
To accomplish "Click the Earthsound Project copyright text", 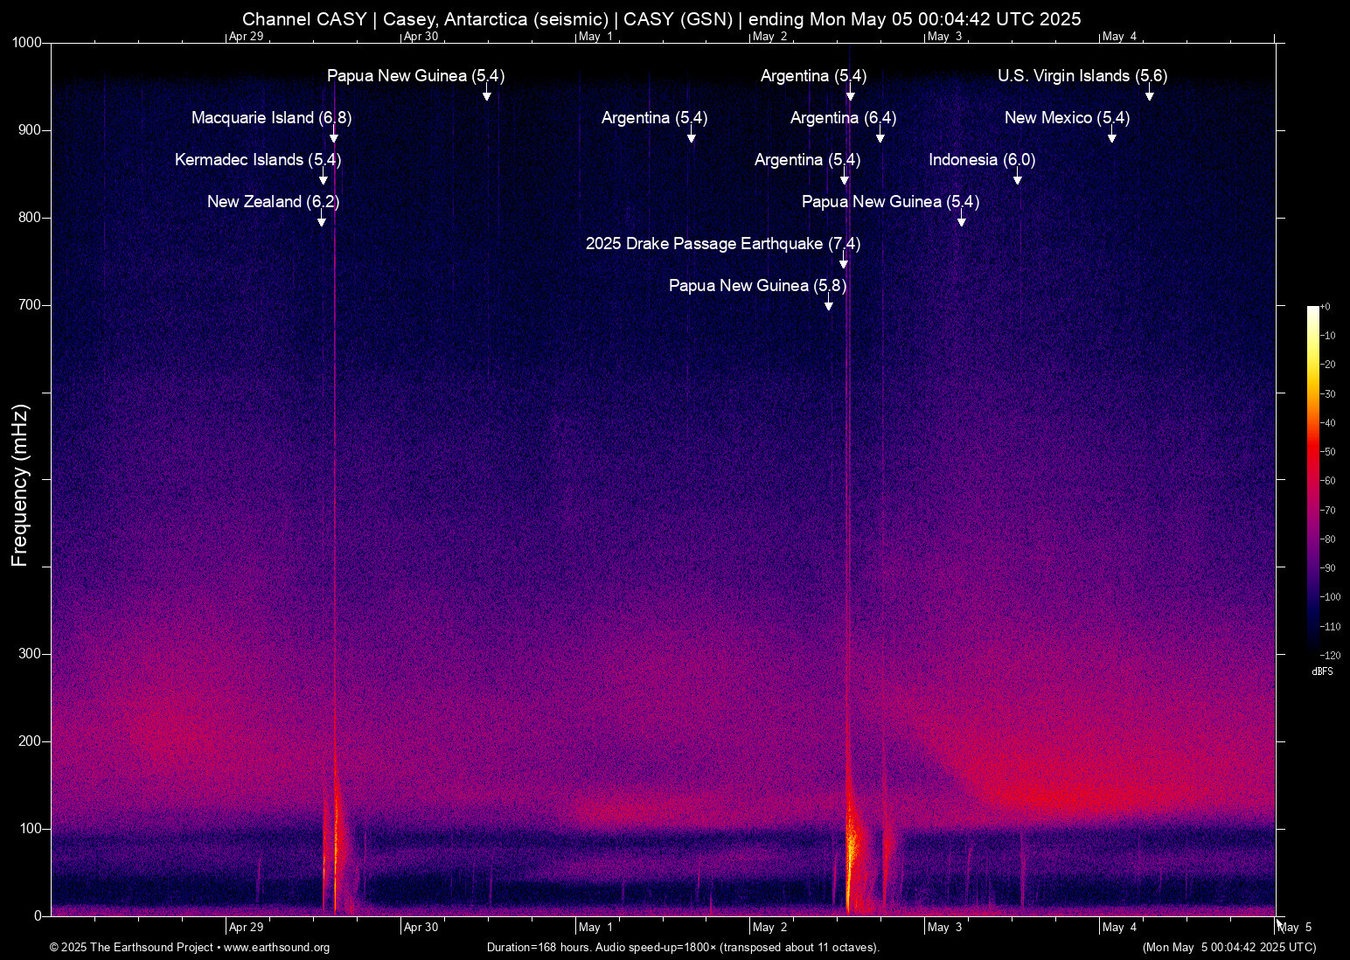I will [190, 948].
